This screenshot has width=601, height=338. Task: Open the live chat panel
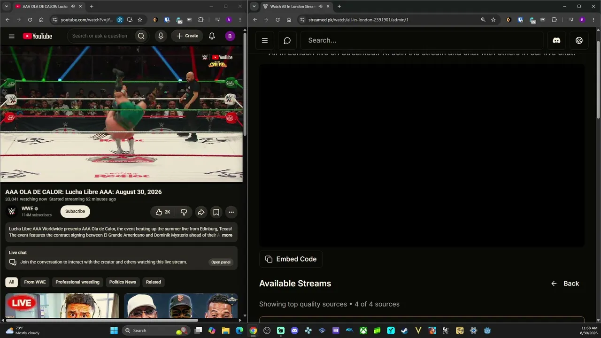pyautogui.click(x=221, y=262)
